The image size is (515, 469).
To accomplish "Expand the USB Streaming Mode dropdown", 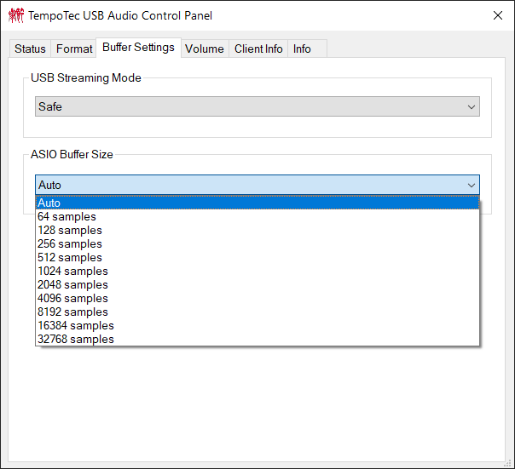I will pyautogui.click(x=257, y=106).
